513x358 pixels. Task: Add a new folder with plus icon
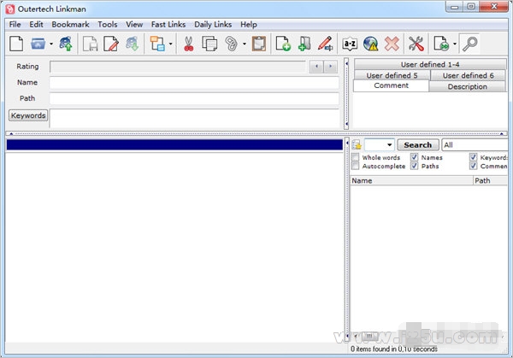point(304,44)
